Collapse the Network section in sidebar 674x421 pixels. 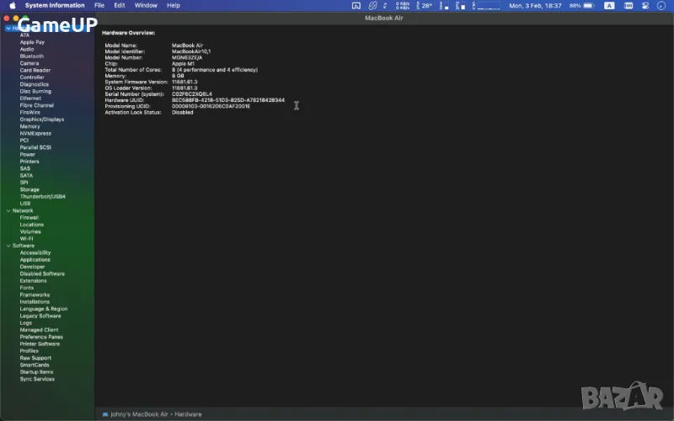[8, 210]
